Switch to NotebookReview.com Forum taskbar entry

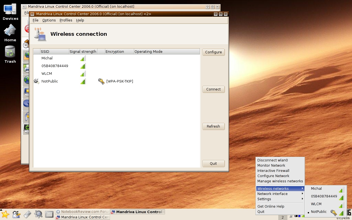(82, 212)
